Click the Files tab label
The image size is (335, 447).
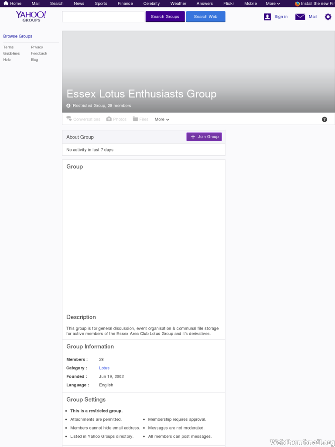point(144,120)
